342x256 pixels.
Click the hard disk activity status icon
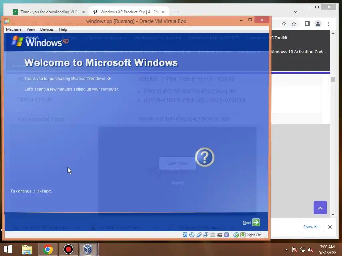point(185,235)
